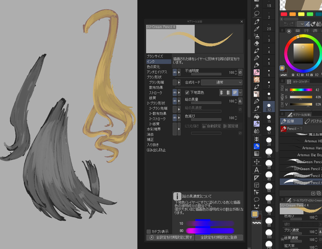Click the 不透明度 dynamics button

(240, 72)
